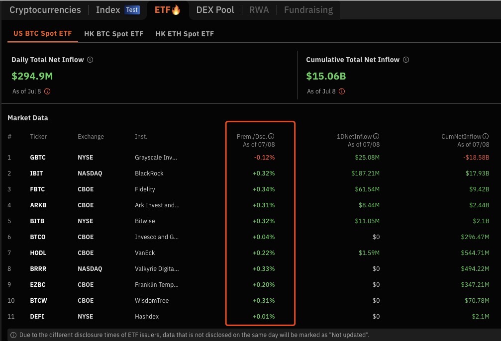The height and width of the screenshot is (341, 501).
Task: Click the VanEck institution name
Action: [145, 253]
